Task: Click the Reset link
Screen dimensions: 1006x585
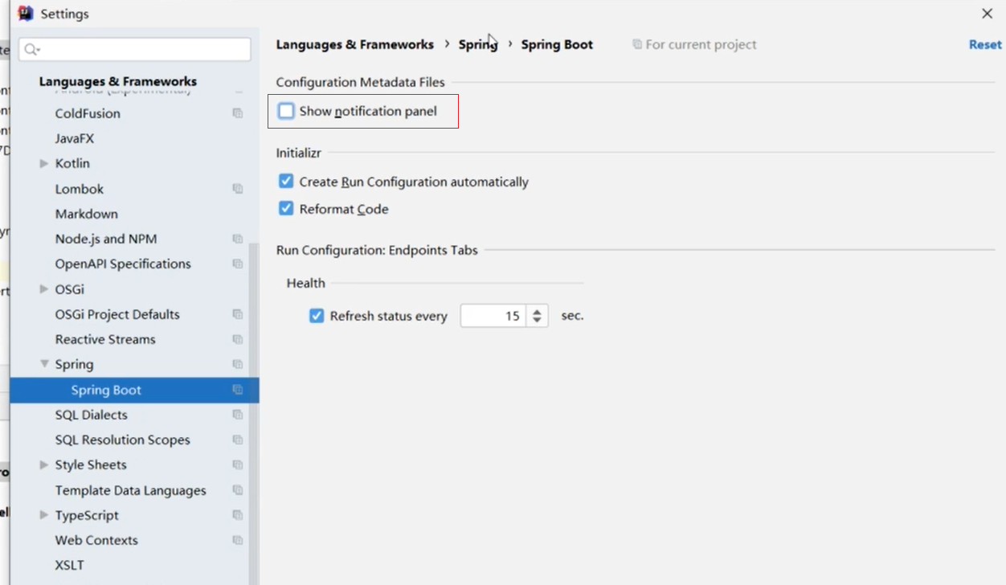Action: [x=984, y=45]
